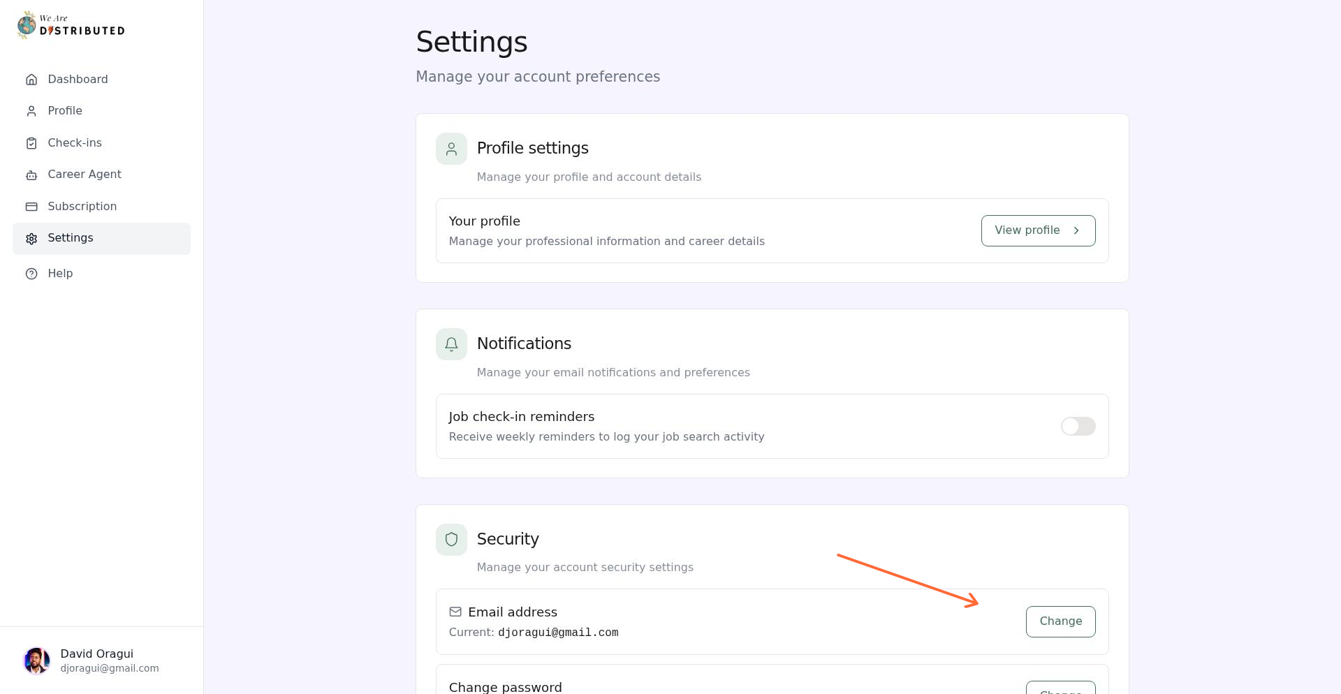Open the Dashboard menu item
The width and height of the screenshot is (1341, 694).
[x=78, y=80]
